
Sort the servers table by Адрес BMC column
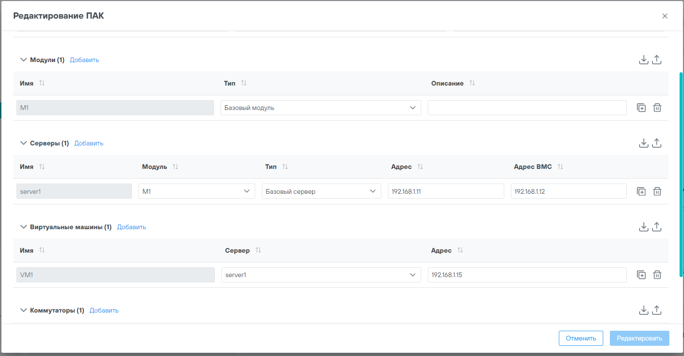(560, 167)
